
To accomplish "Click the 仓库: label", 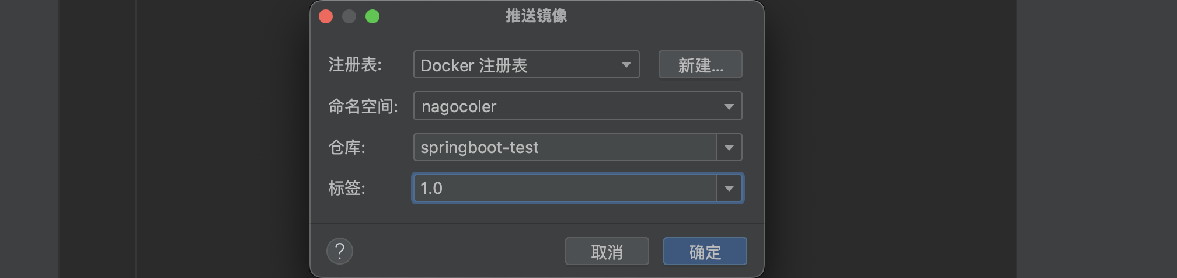I will (x=347, y=147).
